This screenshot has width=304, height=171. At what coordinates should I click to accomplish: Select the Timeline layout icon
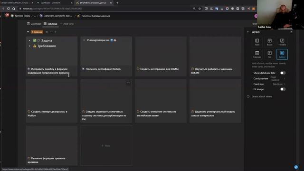(282, 42)
